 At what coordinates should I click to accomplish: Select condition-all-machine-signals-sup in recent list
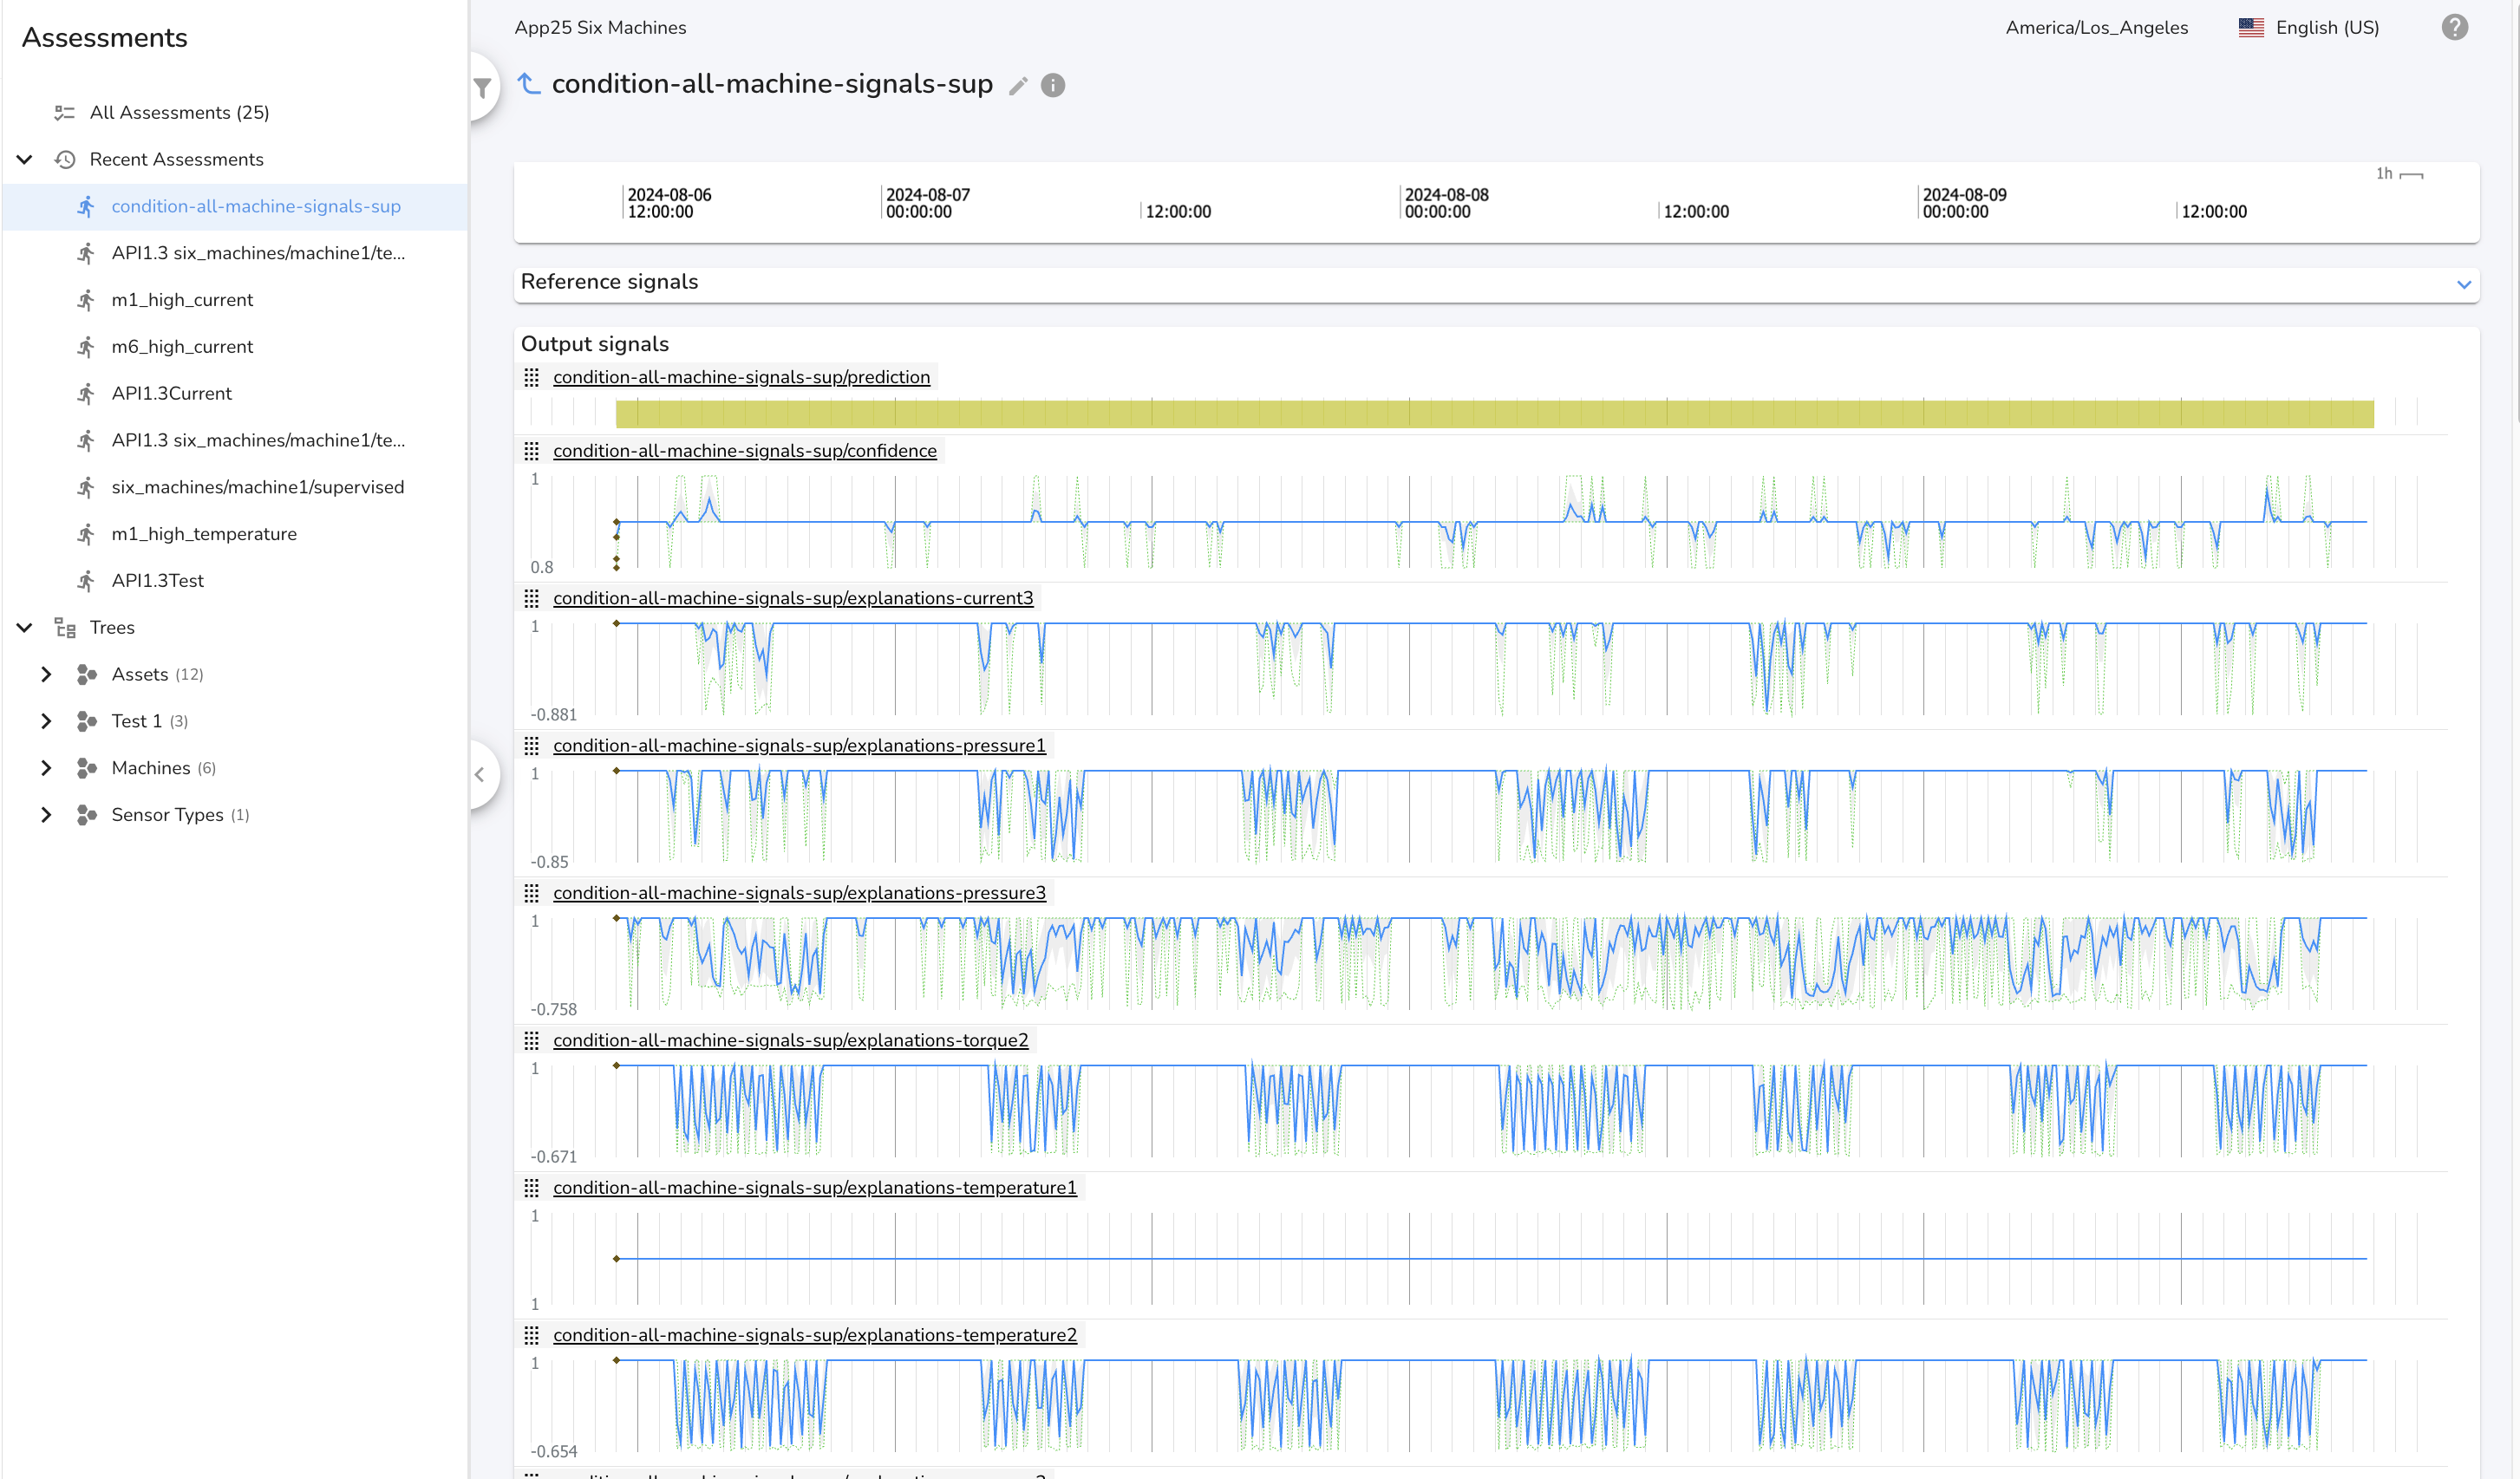pos(256,207)
